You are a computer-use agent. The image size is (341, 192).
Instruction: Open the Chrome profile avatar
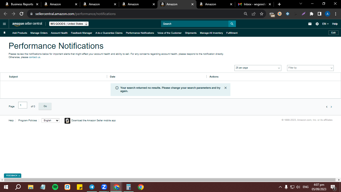click(328, 14)
